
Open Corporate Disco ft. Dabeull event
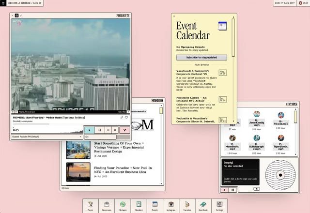pos(196,120)
